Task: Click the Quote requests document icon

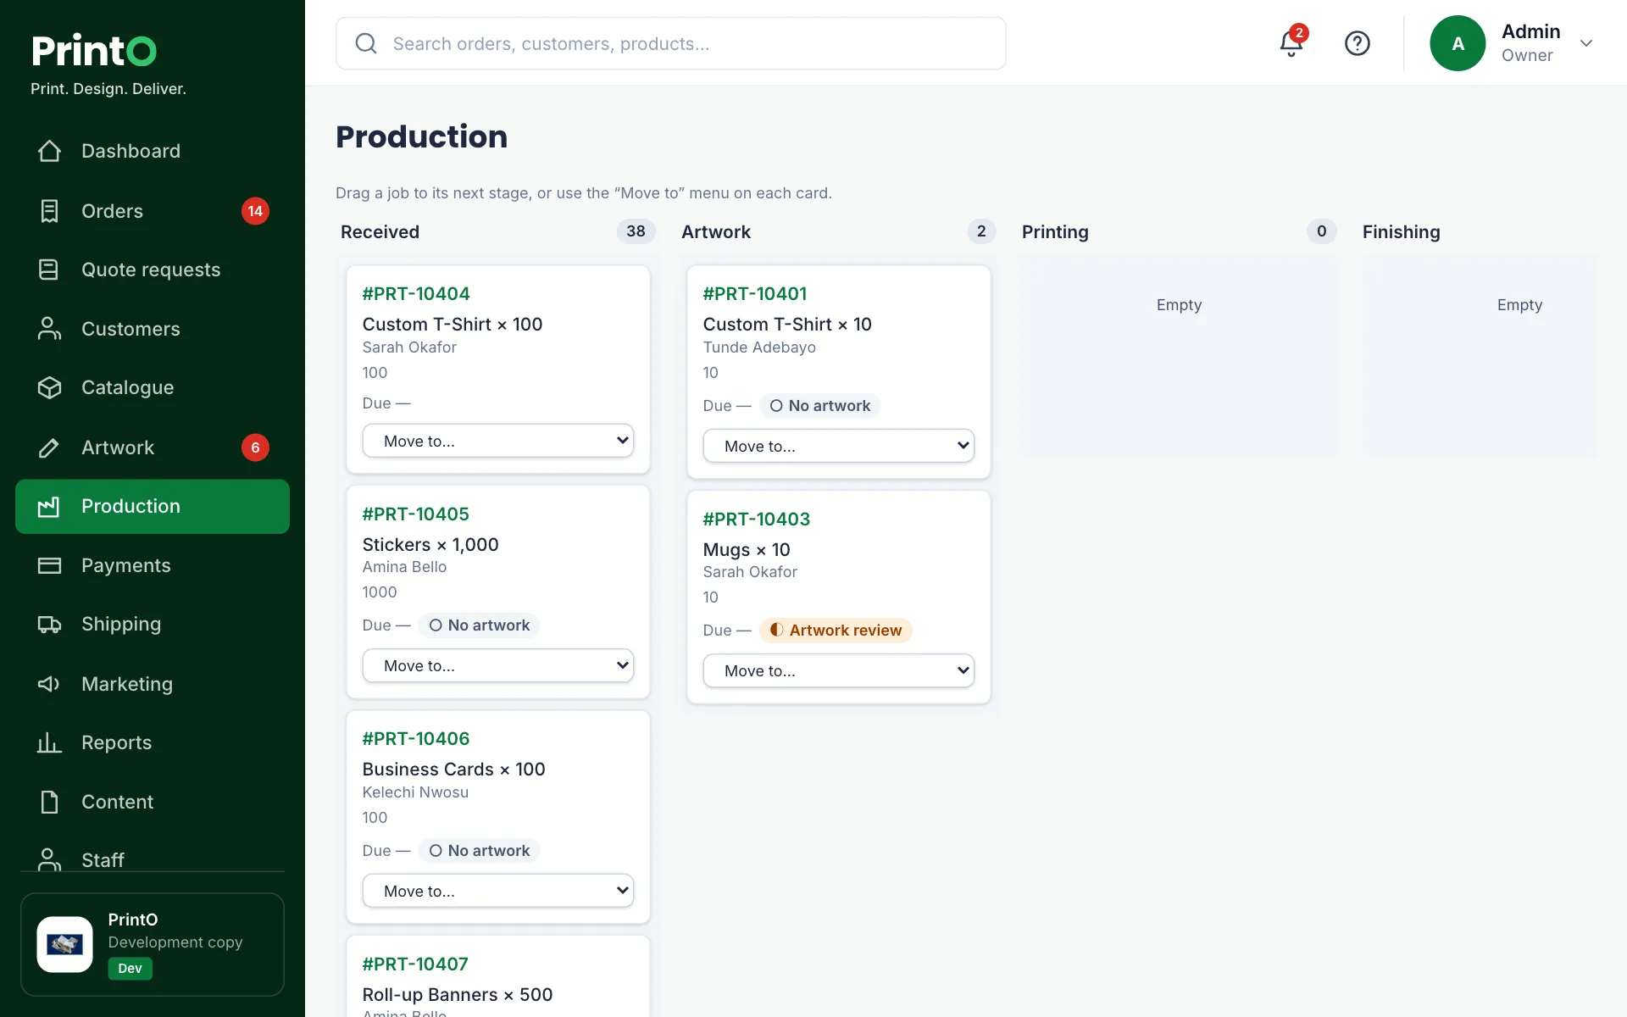Action: tap(49, 270)
